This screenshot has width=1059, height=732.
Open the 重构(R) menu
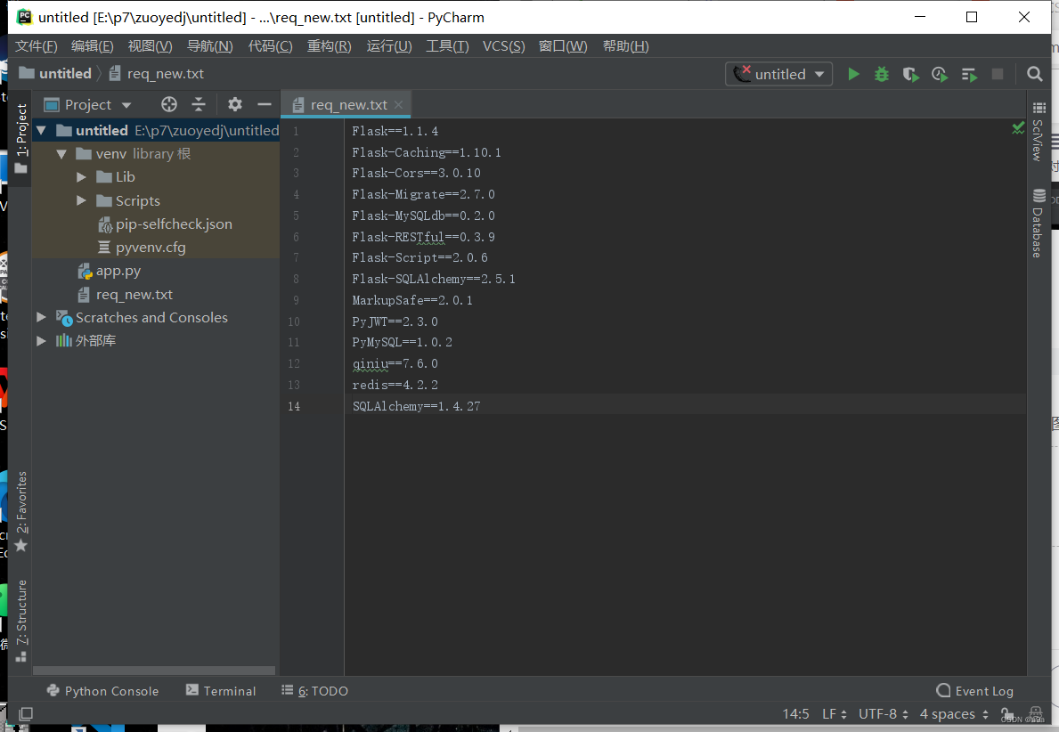tap(329, 46)
